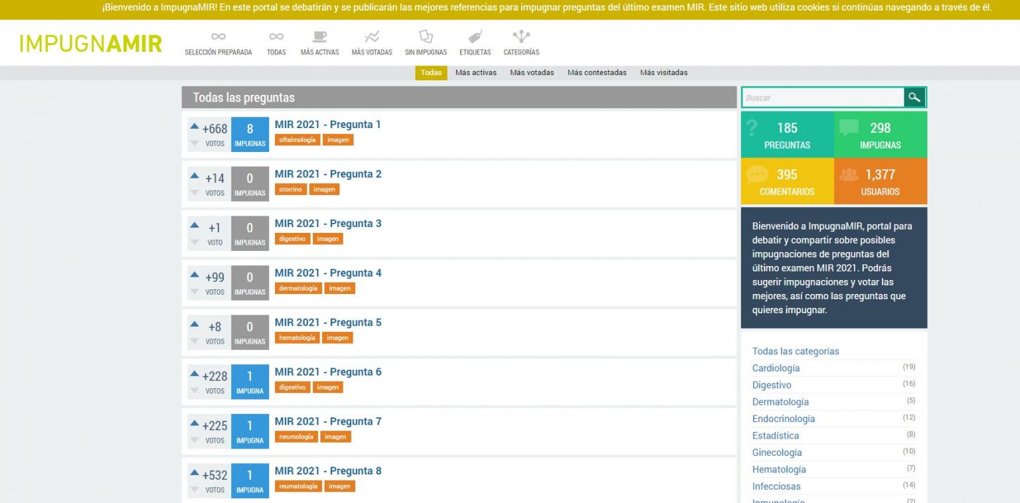Switch to Más contestadas sub-tab
1020x503 pixels.
click(x=597, y=73)
